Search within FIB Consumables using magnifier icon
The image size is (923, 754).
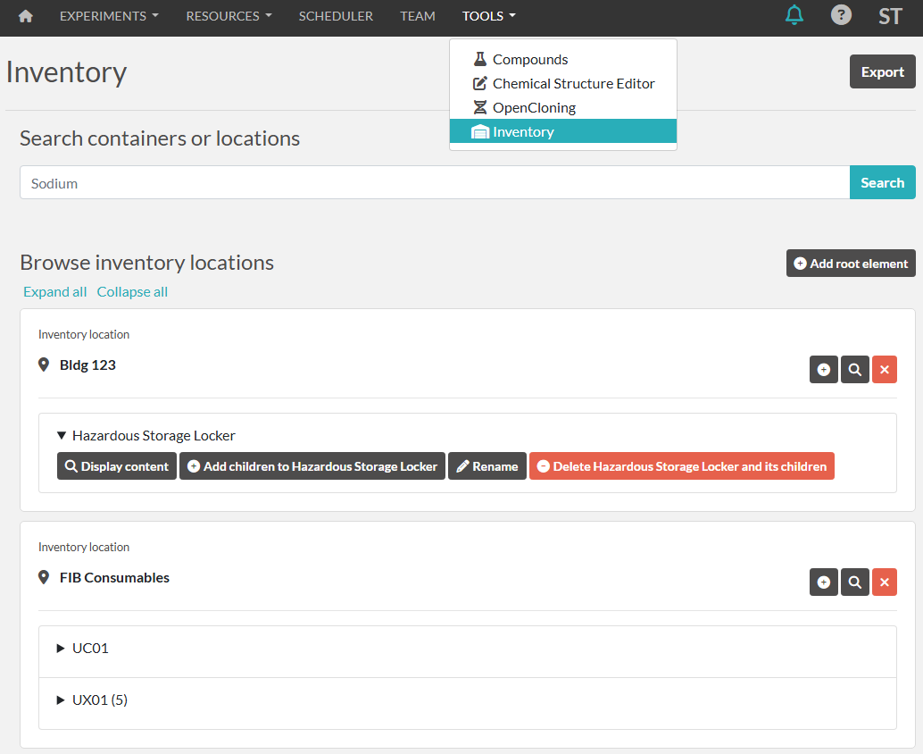854,582
